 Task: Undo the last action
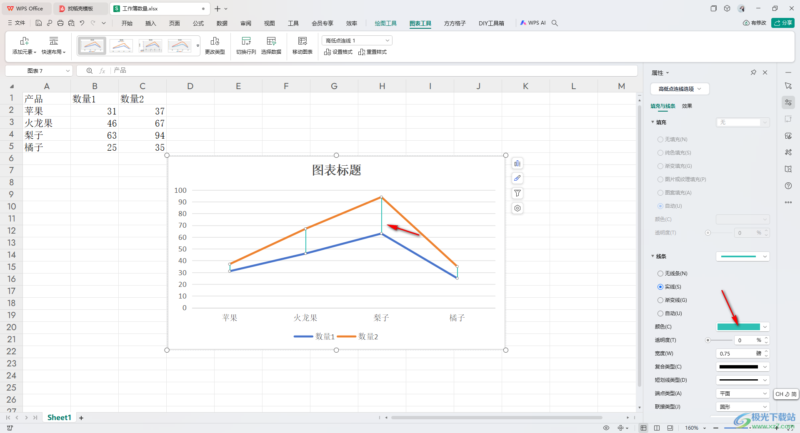point(82,23)
